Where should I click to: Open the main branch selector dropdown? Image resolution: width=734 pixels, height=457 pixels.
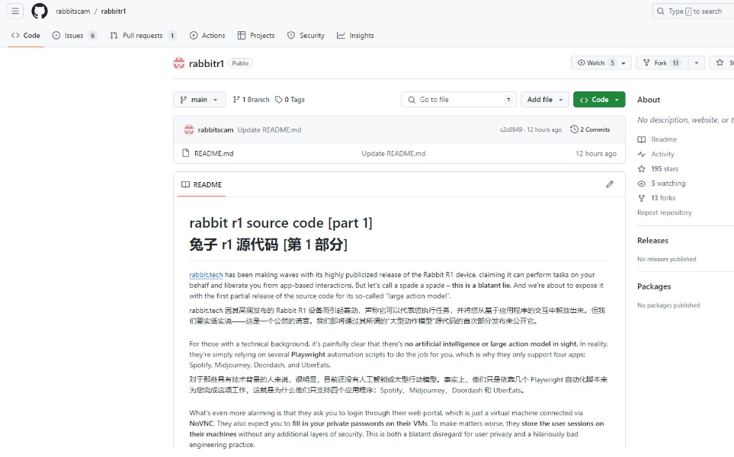[200, 100]
